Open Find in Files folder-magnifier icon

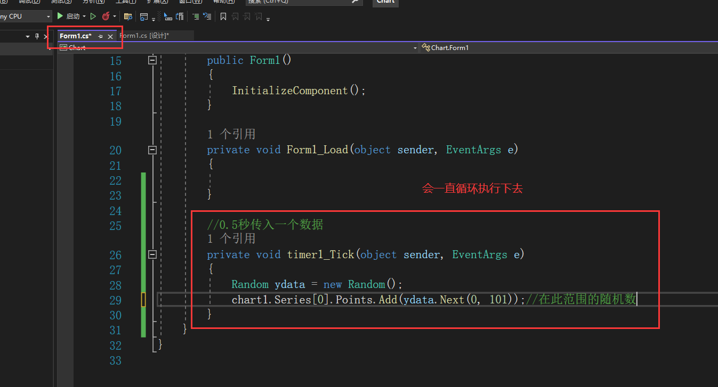pos(128,17)
